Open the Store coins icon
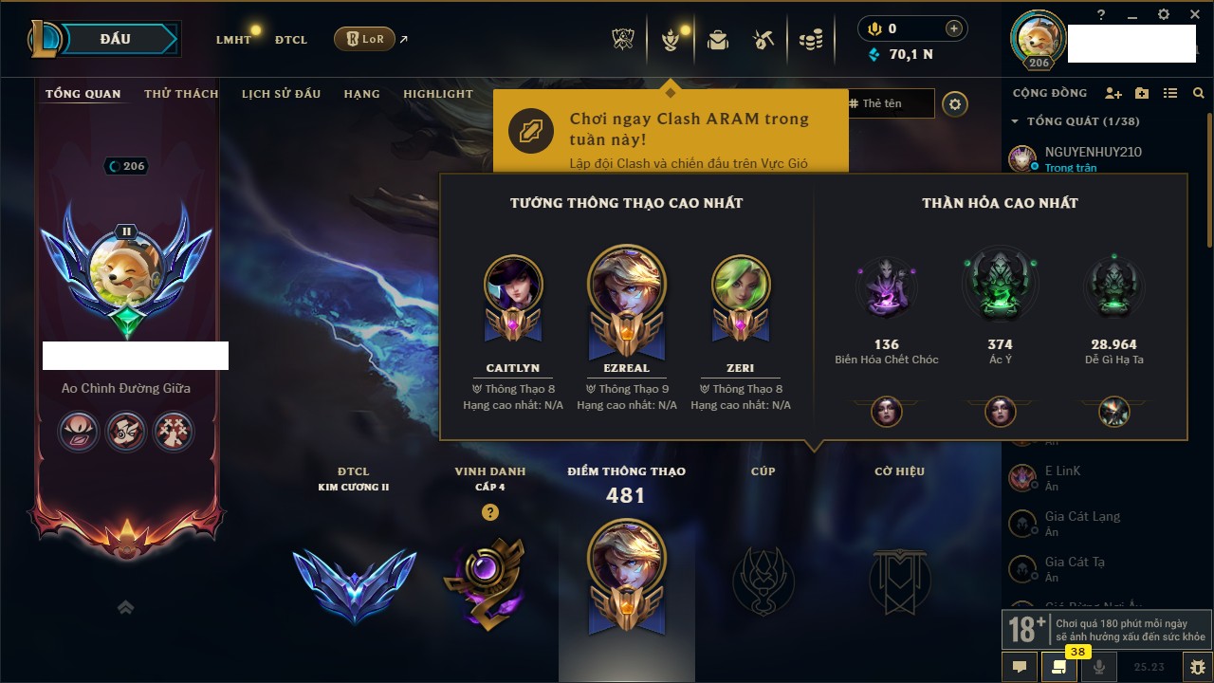Screen dimensions: 1214x683 coord(811,39)
